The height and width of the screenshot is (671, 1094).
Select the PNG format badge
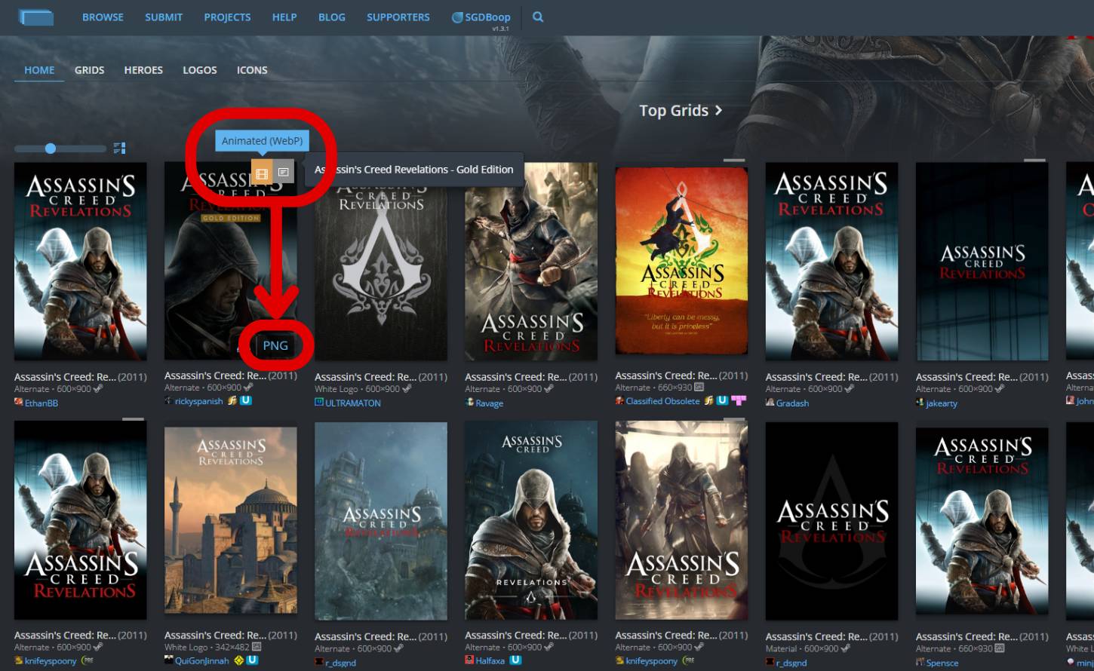point(275,345)
